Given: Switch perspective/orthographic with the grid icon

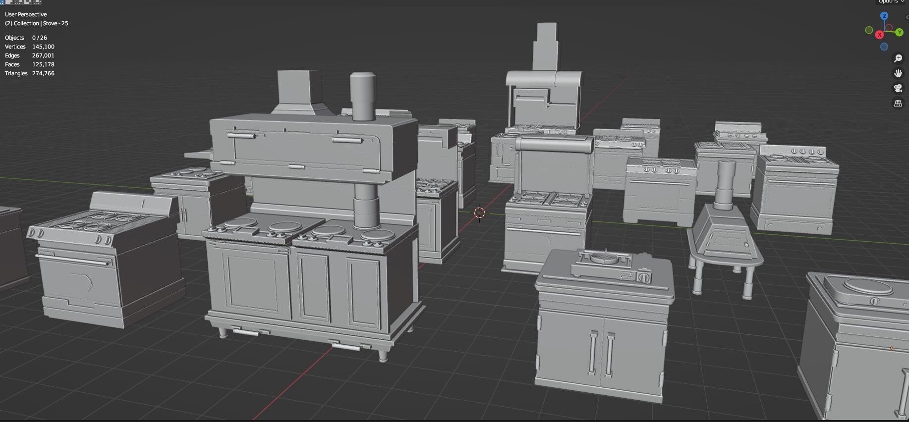Looking at the screenshot, I should click(x=898, y=103).
